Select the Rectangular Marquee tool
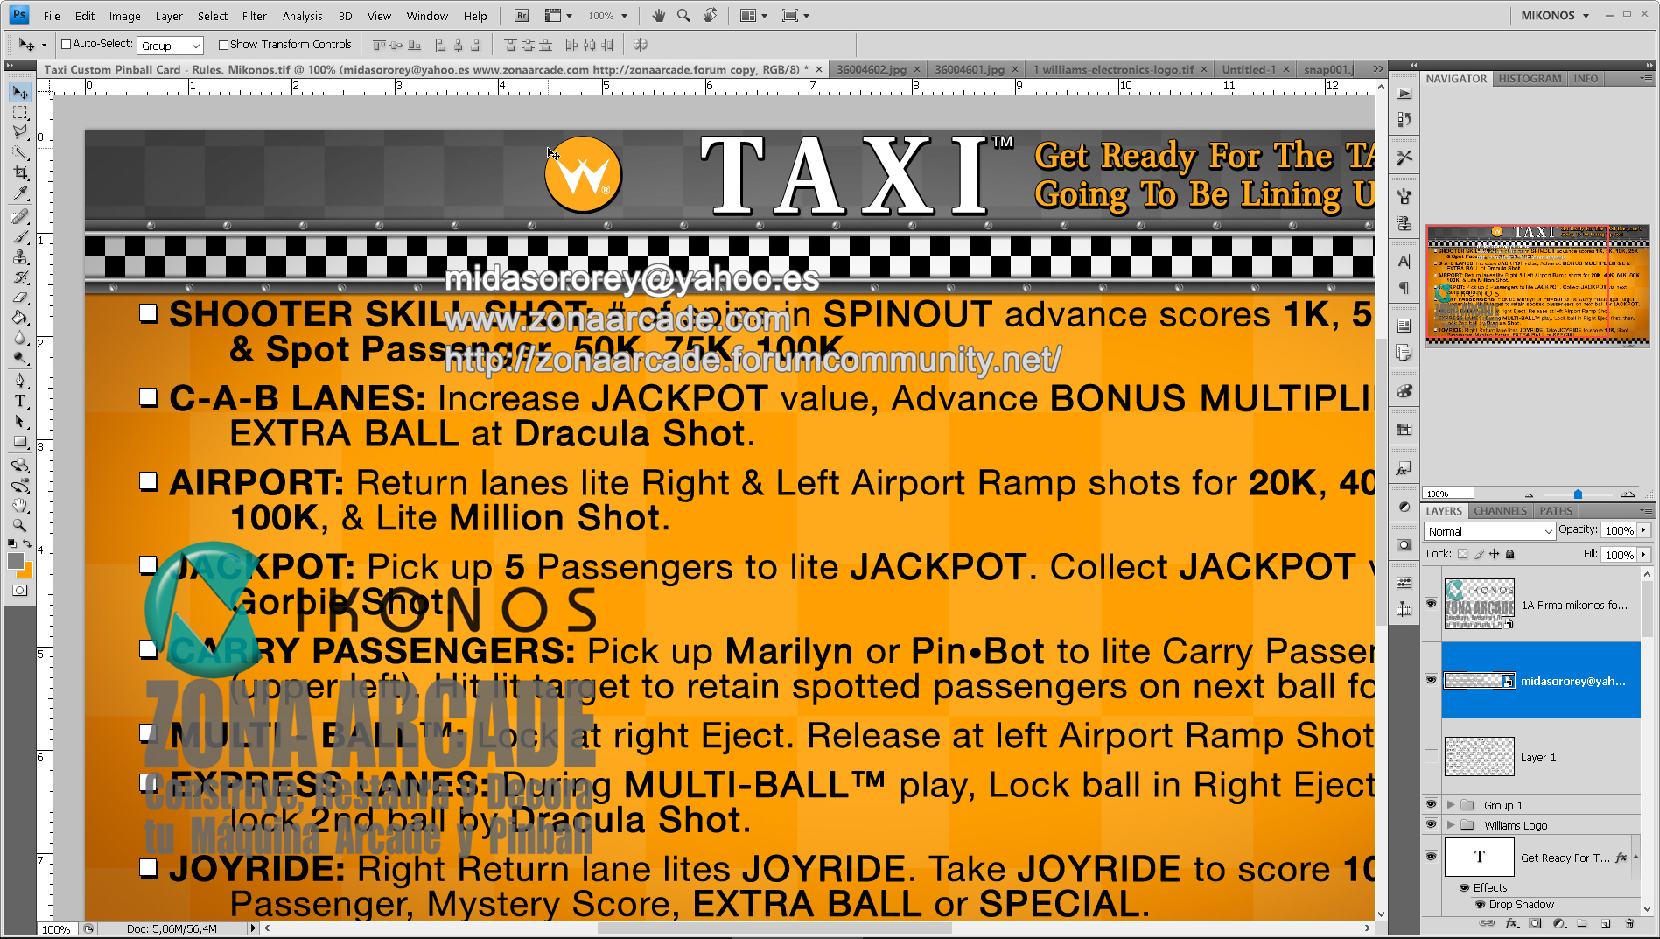 [20, 113]
